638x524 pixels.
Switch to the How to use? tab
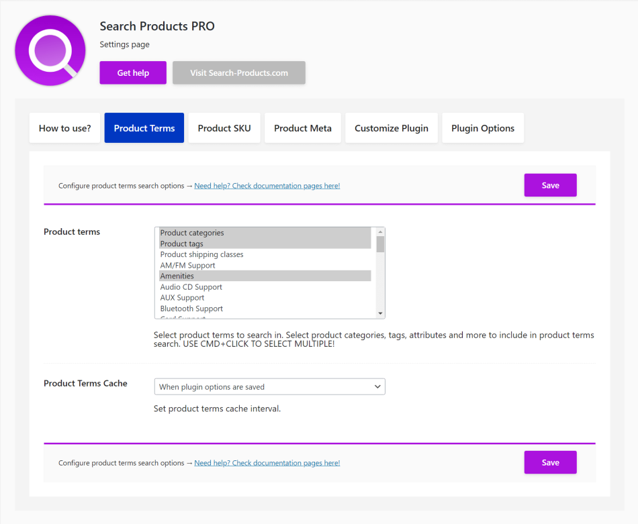64,128
